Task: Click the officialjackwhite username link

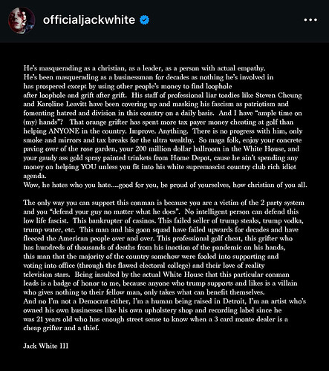Action: [89, 20]
